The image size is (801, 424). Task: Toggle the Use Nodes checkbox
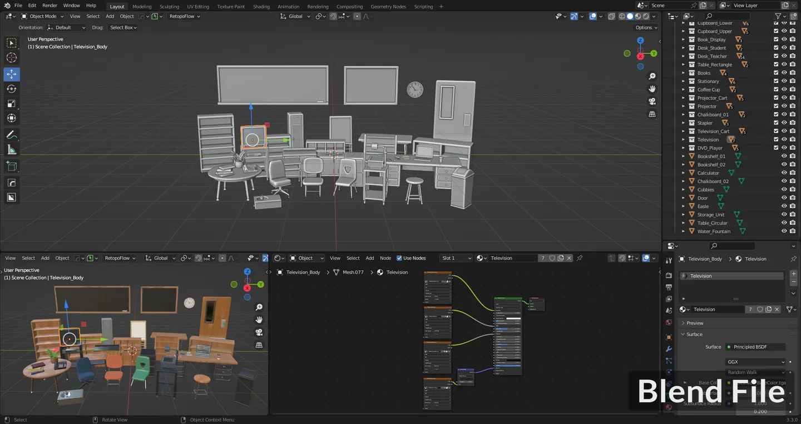[x=399, y=258]
